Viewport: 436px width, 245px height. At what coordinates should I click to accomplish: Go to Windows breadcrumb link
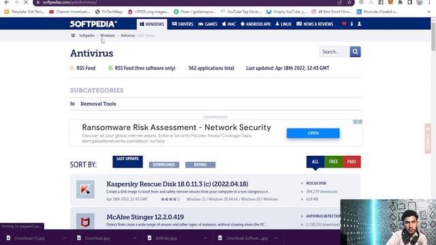click(x=108, y=35)
